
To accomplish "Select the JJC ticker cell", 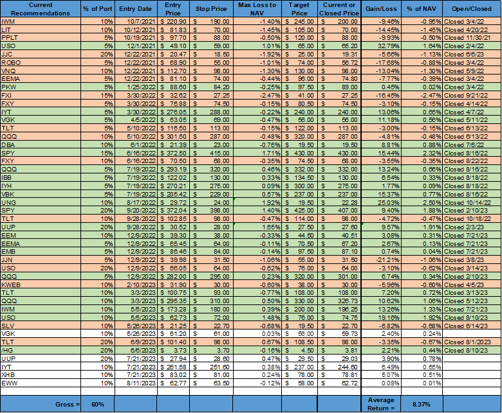I will pyautogui.click(x=41, y=55).
